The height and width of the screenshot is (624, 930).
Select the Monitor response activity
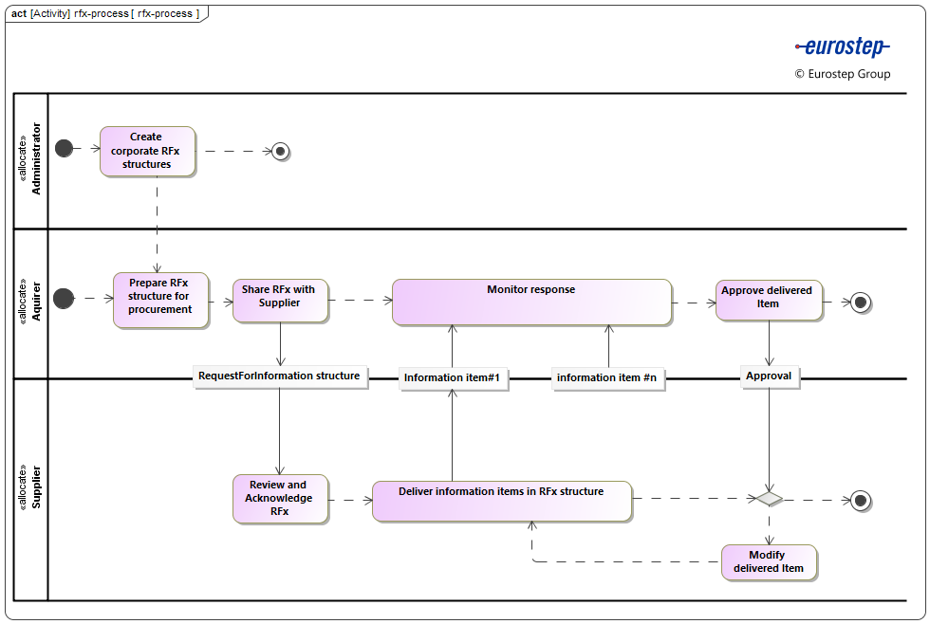[531, 302]
